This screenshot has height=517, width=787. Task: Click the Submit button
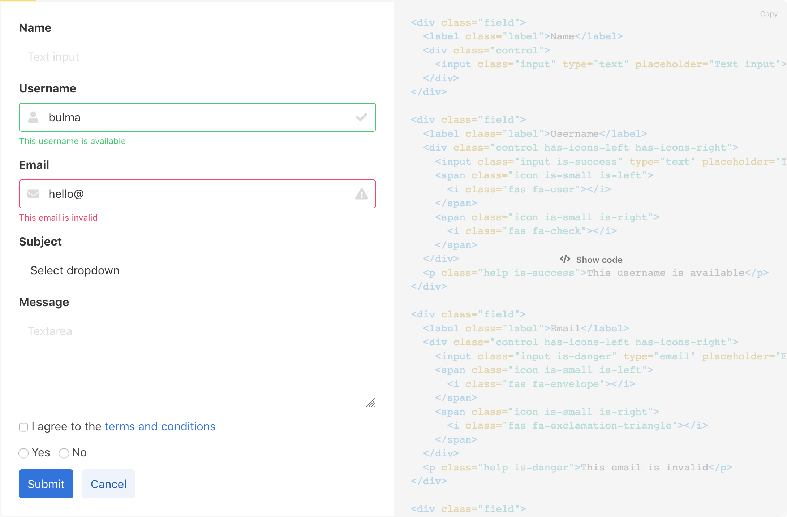click(x=46, y=484)
